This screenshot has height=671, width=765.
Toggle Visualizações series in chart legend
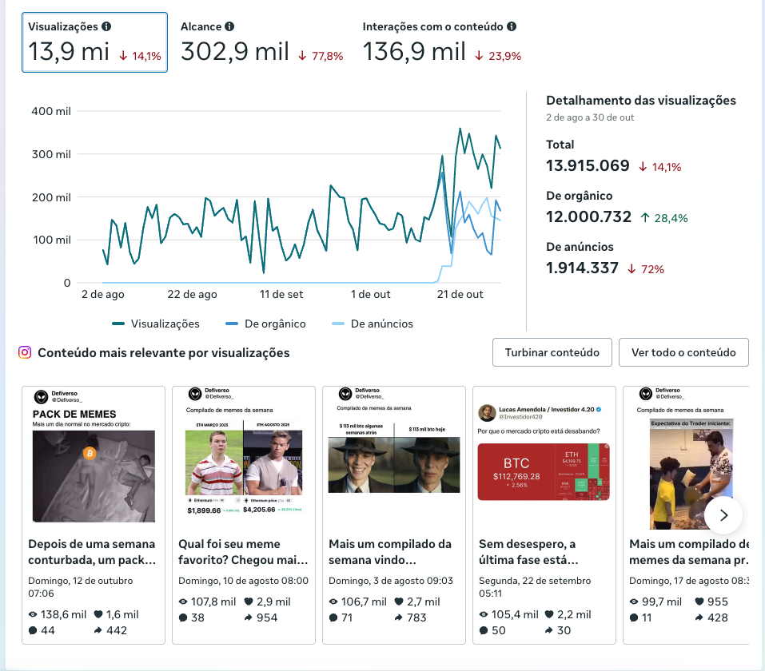click(156, 324)
